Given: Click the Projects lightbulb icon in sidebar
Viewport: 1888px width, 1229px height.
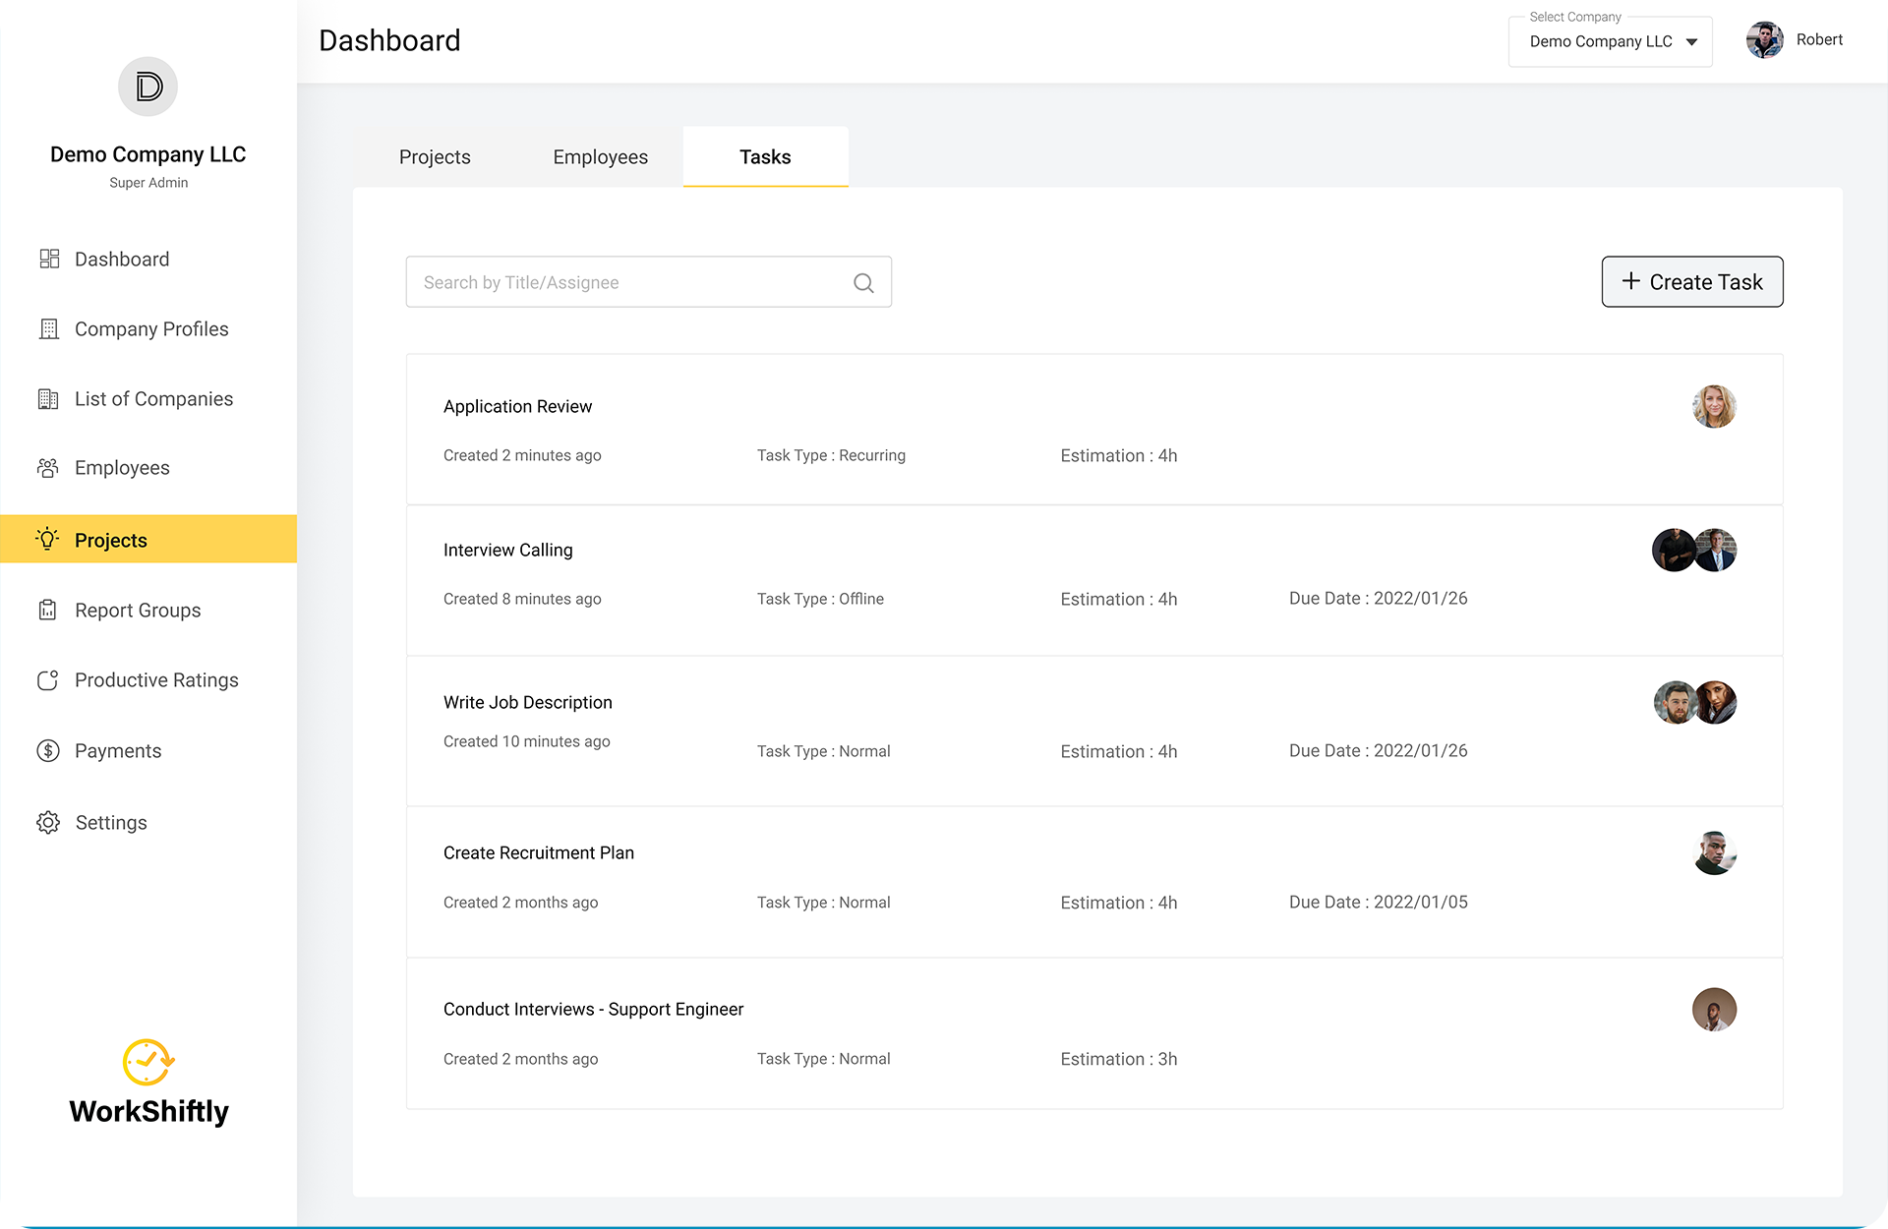Looking at the screenshot, I should [x=48, y=539].
